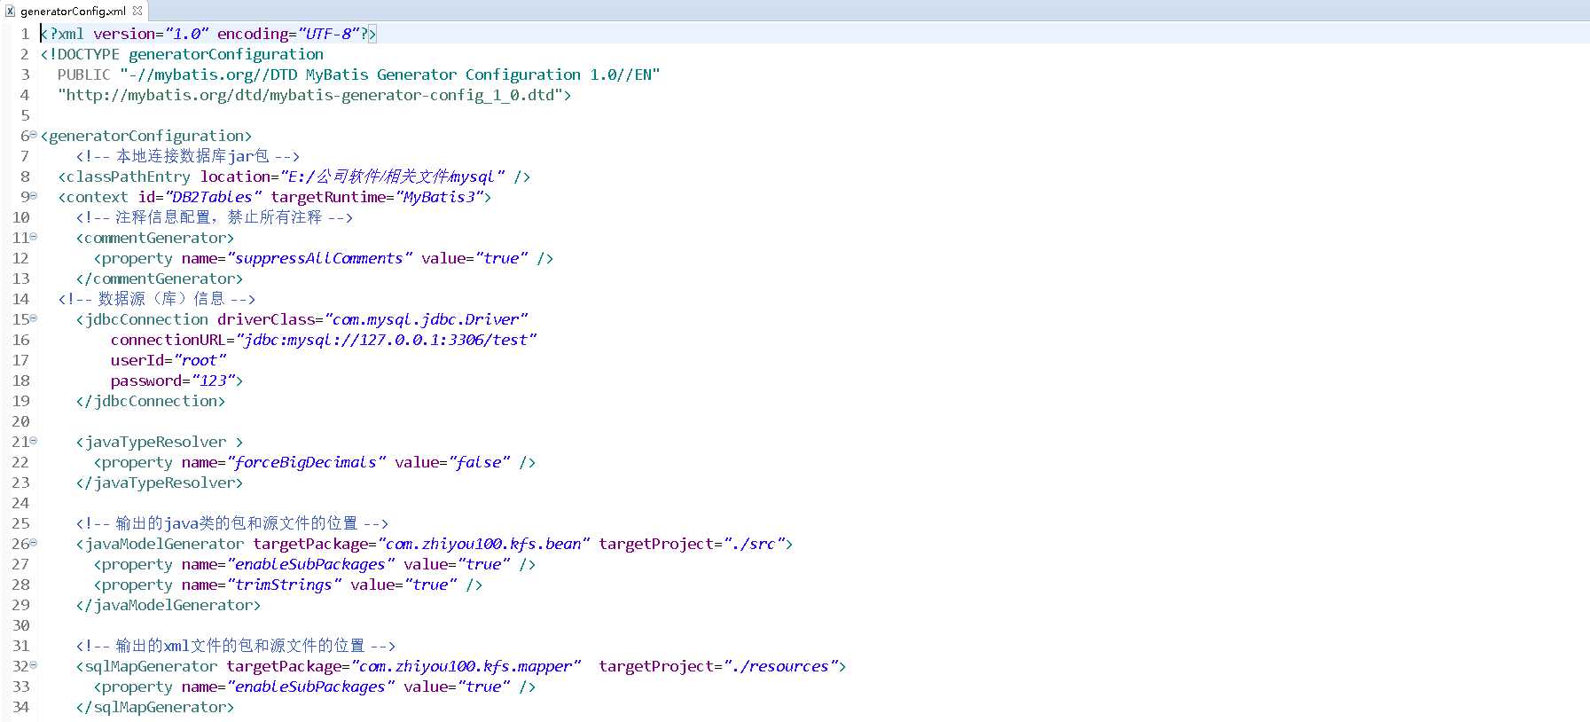
Task: Click the closing javaModelGenerator tag on line 29
Action: point(168,605)
